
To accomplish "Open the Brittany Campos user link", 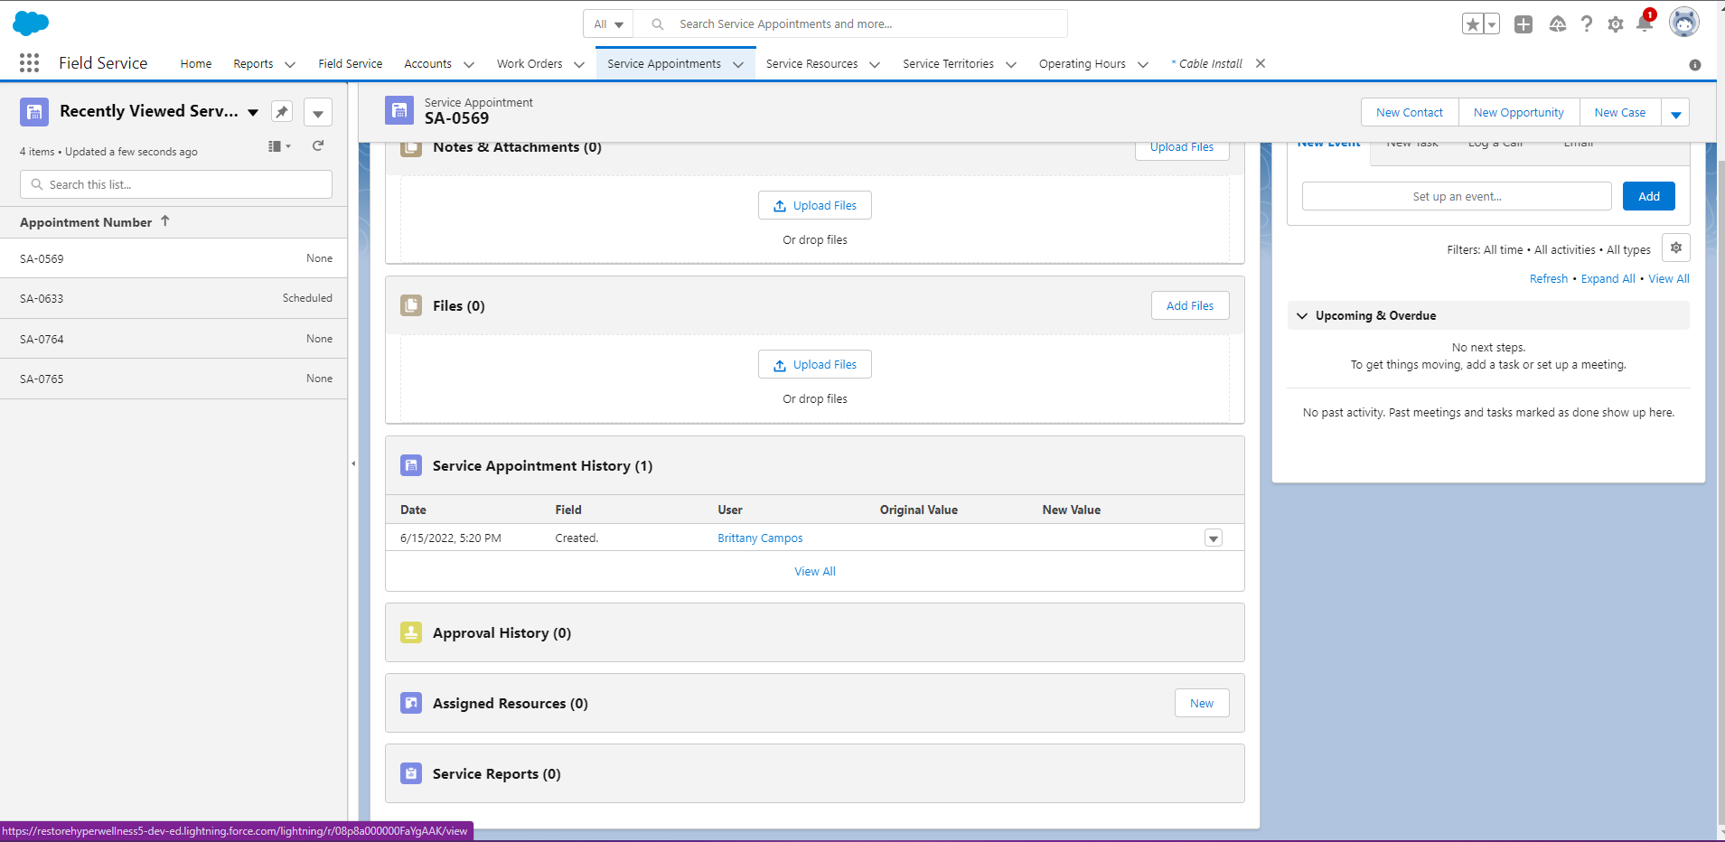I will pyautogui.click(x=760, y=538).
